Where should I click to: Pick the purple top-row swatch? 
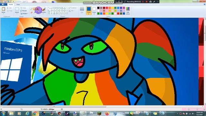(x=124, y=8)
